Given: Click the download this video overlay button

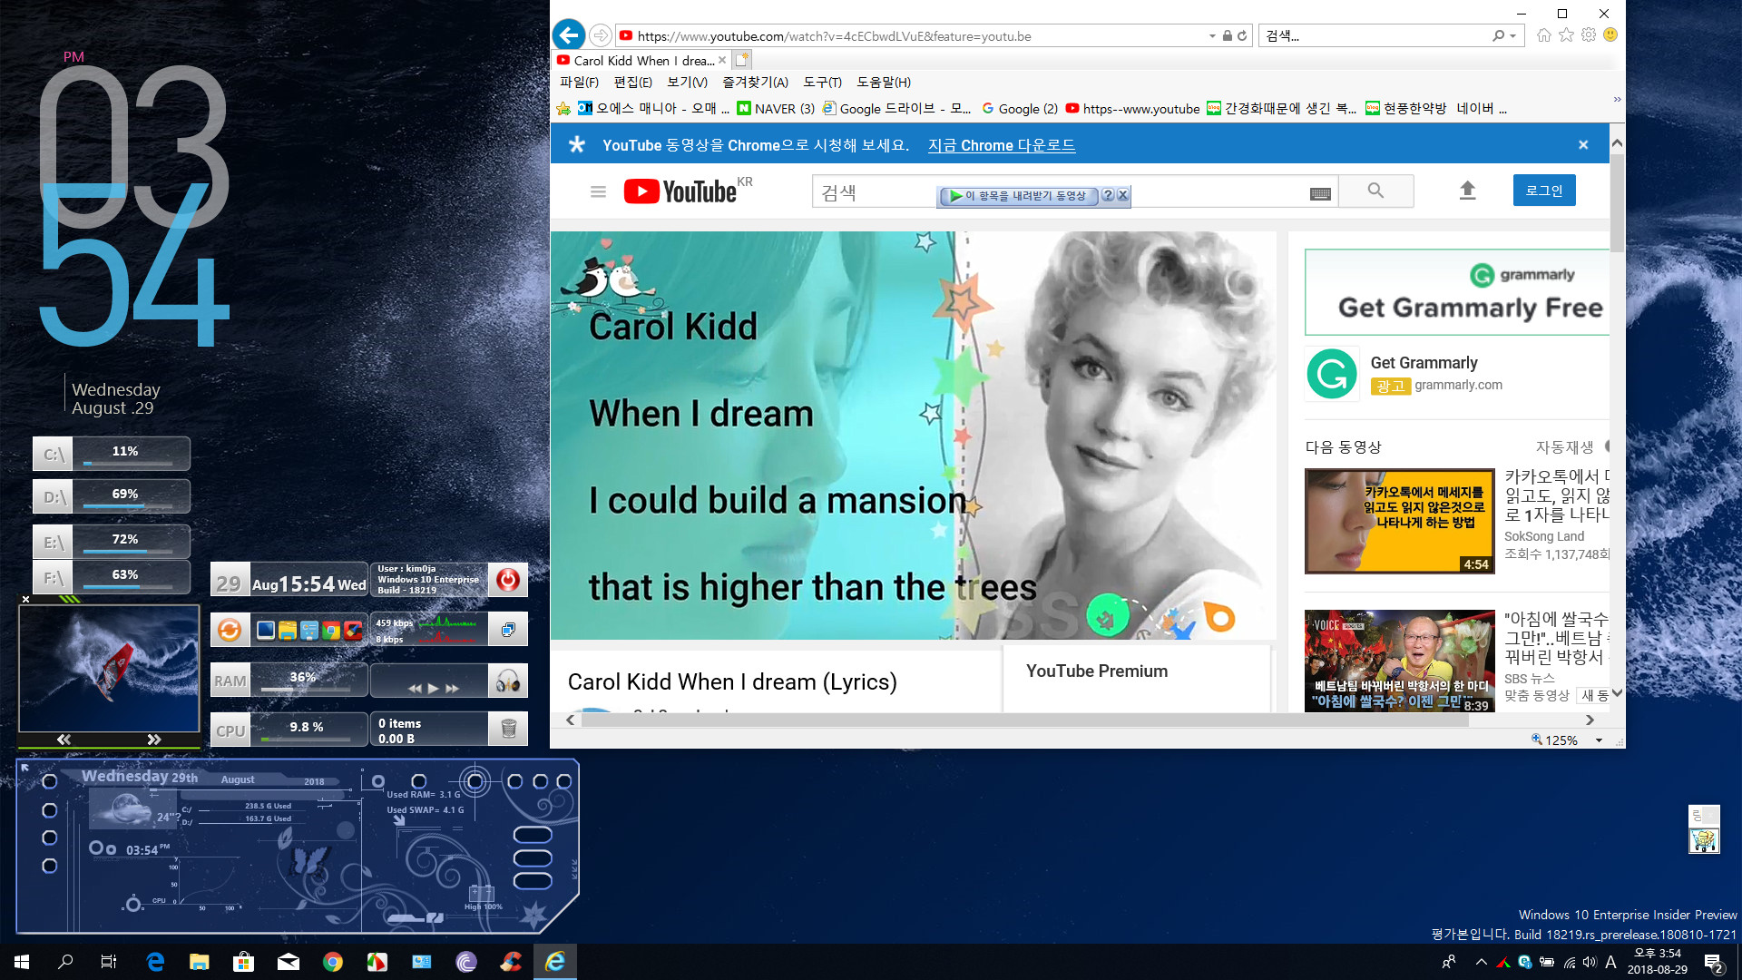Looking at the screenshot, I should click(x=1019, y=195).
